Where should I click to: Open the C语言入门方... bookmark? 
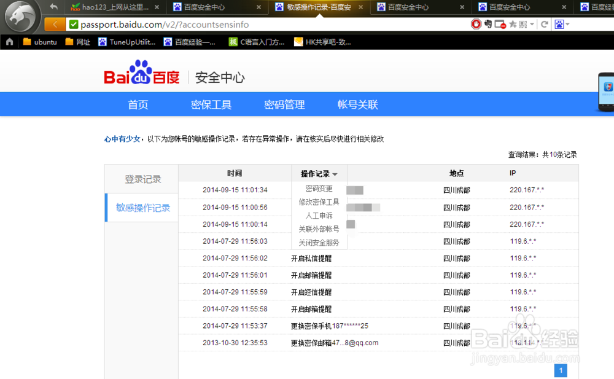pos(257,42)
